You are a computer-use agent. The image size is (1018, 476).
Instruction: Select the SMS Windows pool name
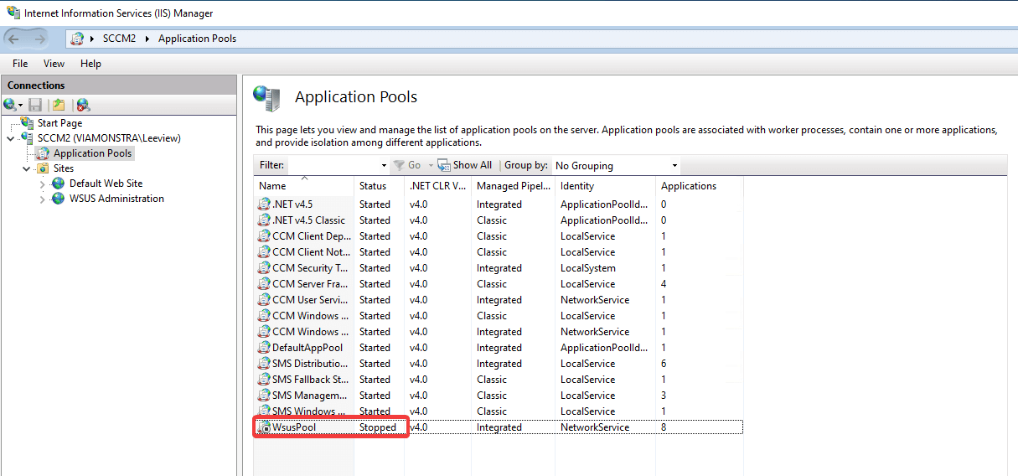click(309, 411)
